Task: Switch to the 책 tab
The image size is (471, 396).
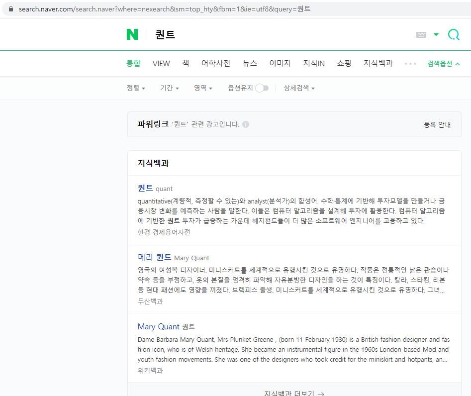Action: pos(186,63)
